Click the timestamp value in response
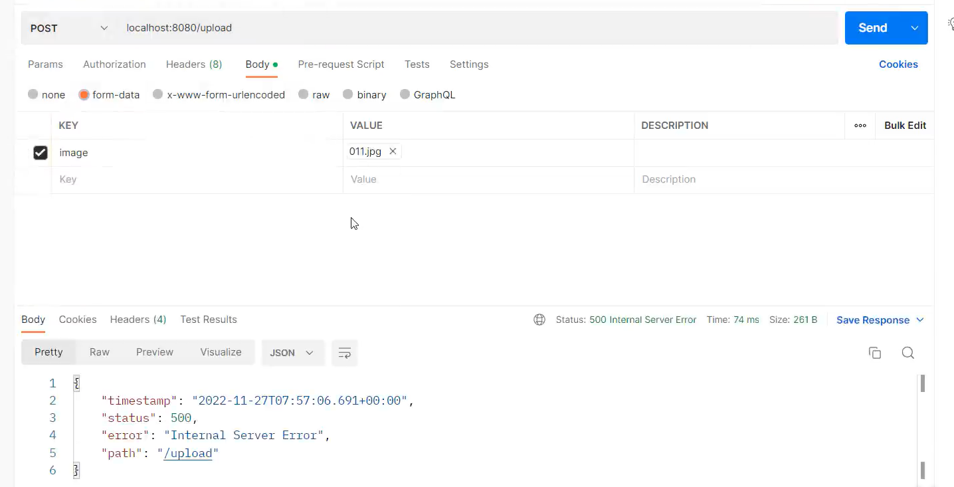The image size is (954, 487). pos(300,401)
